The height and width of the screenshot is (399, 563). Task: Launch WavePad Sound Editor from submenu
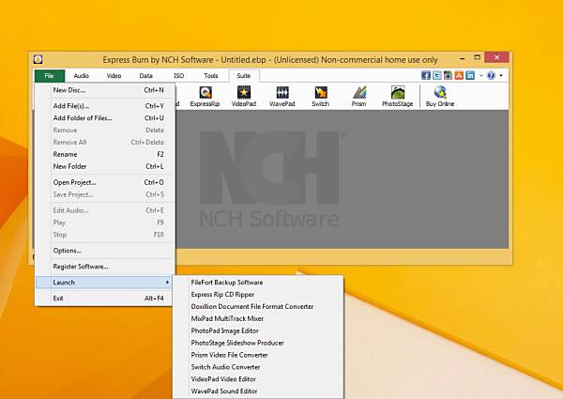click(258, 391)
